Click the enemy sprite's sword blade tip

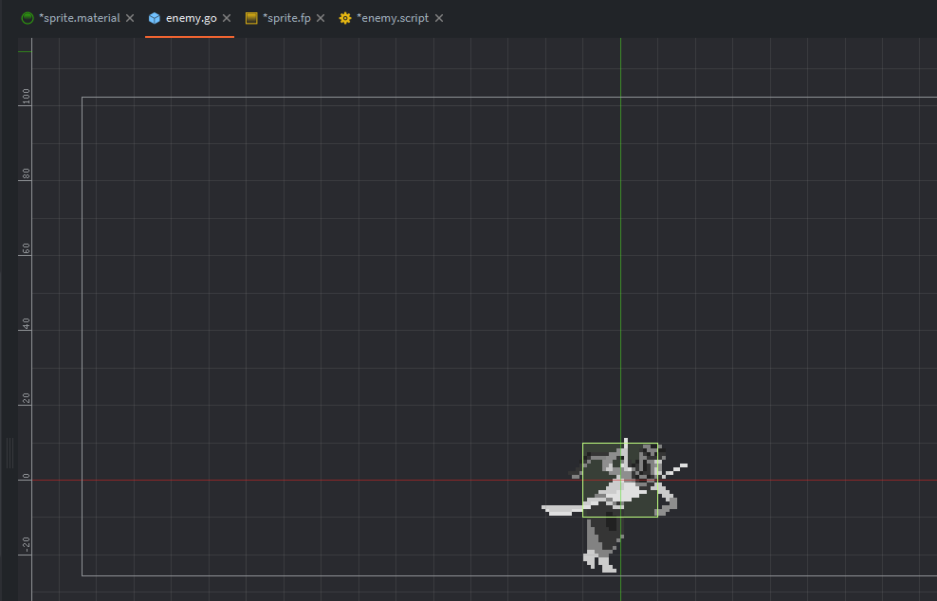(x=546, y=509)
